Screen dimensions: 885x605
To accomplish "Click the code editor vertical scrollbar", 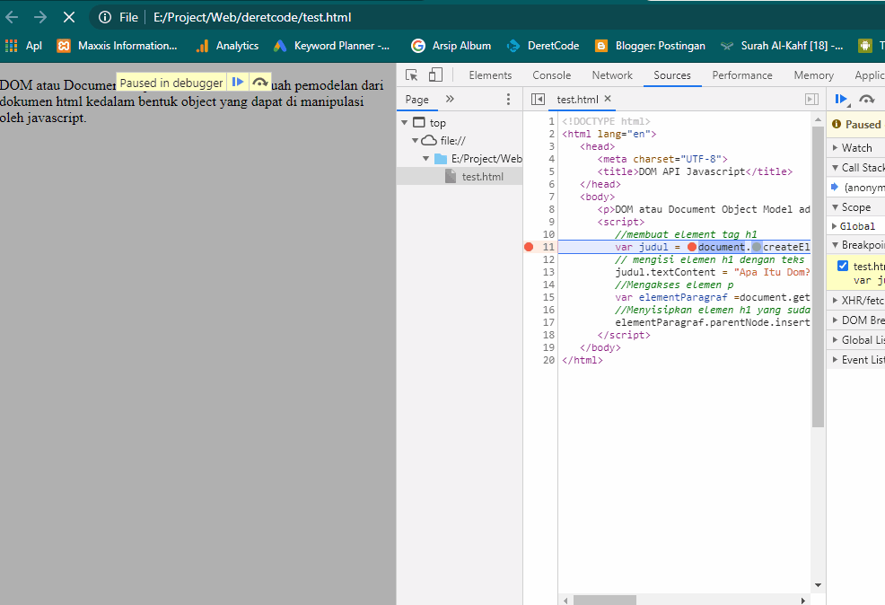I will point(818,276).
